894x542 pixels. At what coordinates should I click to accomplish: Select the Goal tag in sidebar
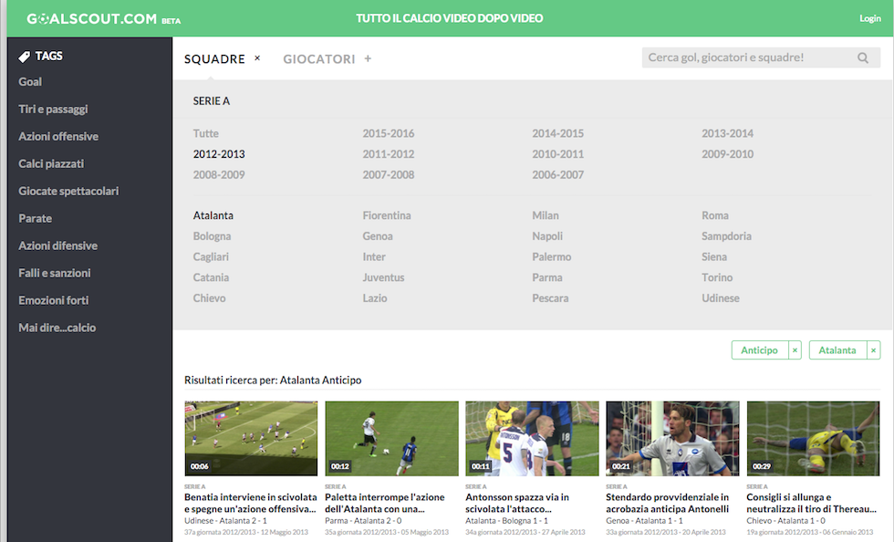coord(30,82)
